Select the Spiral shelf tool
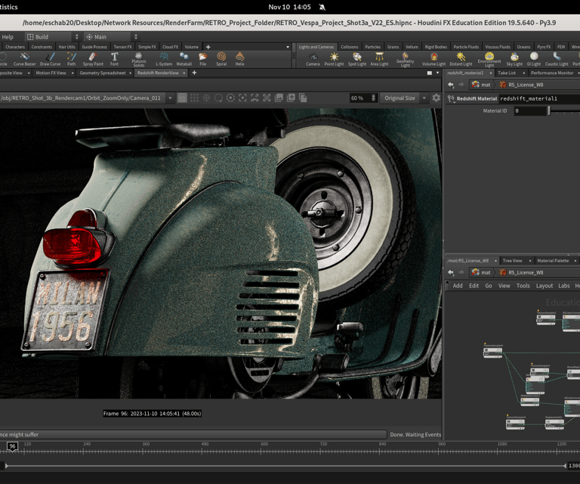This screenshot has height=484, width=580. pos(221,58)
